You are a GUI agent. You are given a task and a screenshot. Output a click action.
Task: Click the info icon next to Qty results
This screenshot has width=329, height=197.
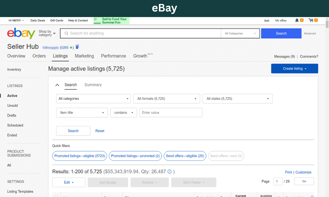tap(169, 172)
